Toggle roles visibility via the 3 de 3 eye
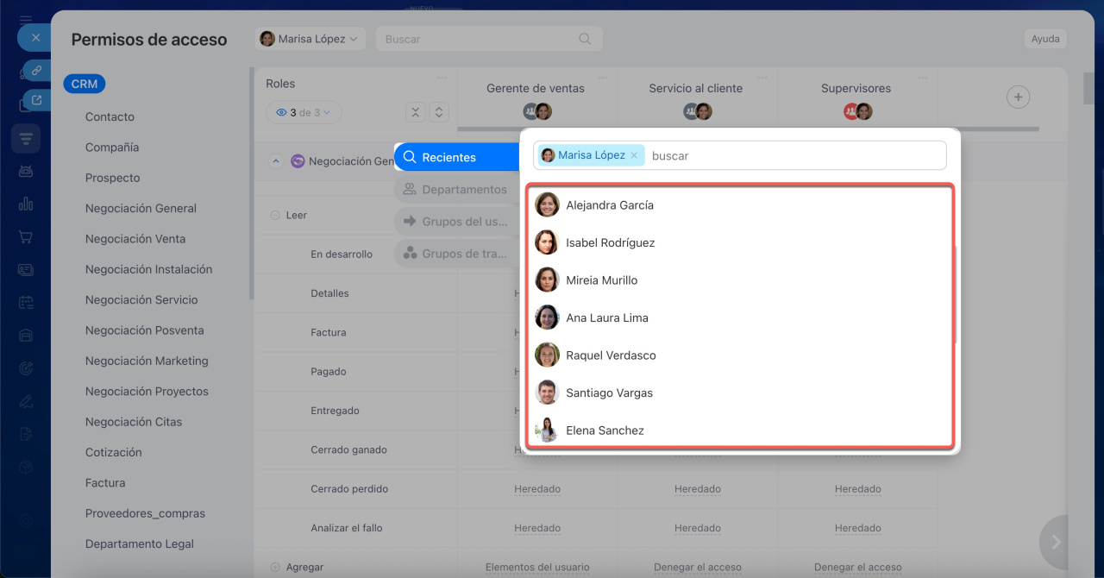 (x=304, y=112)
